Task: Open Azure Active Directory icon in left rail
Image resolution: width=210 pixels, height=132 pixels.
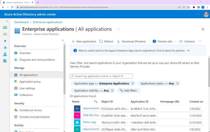Action: [5, 48]
